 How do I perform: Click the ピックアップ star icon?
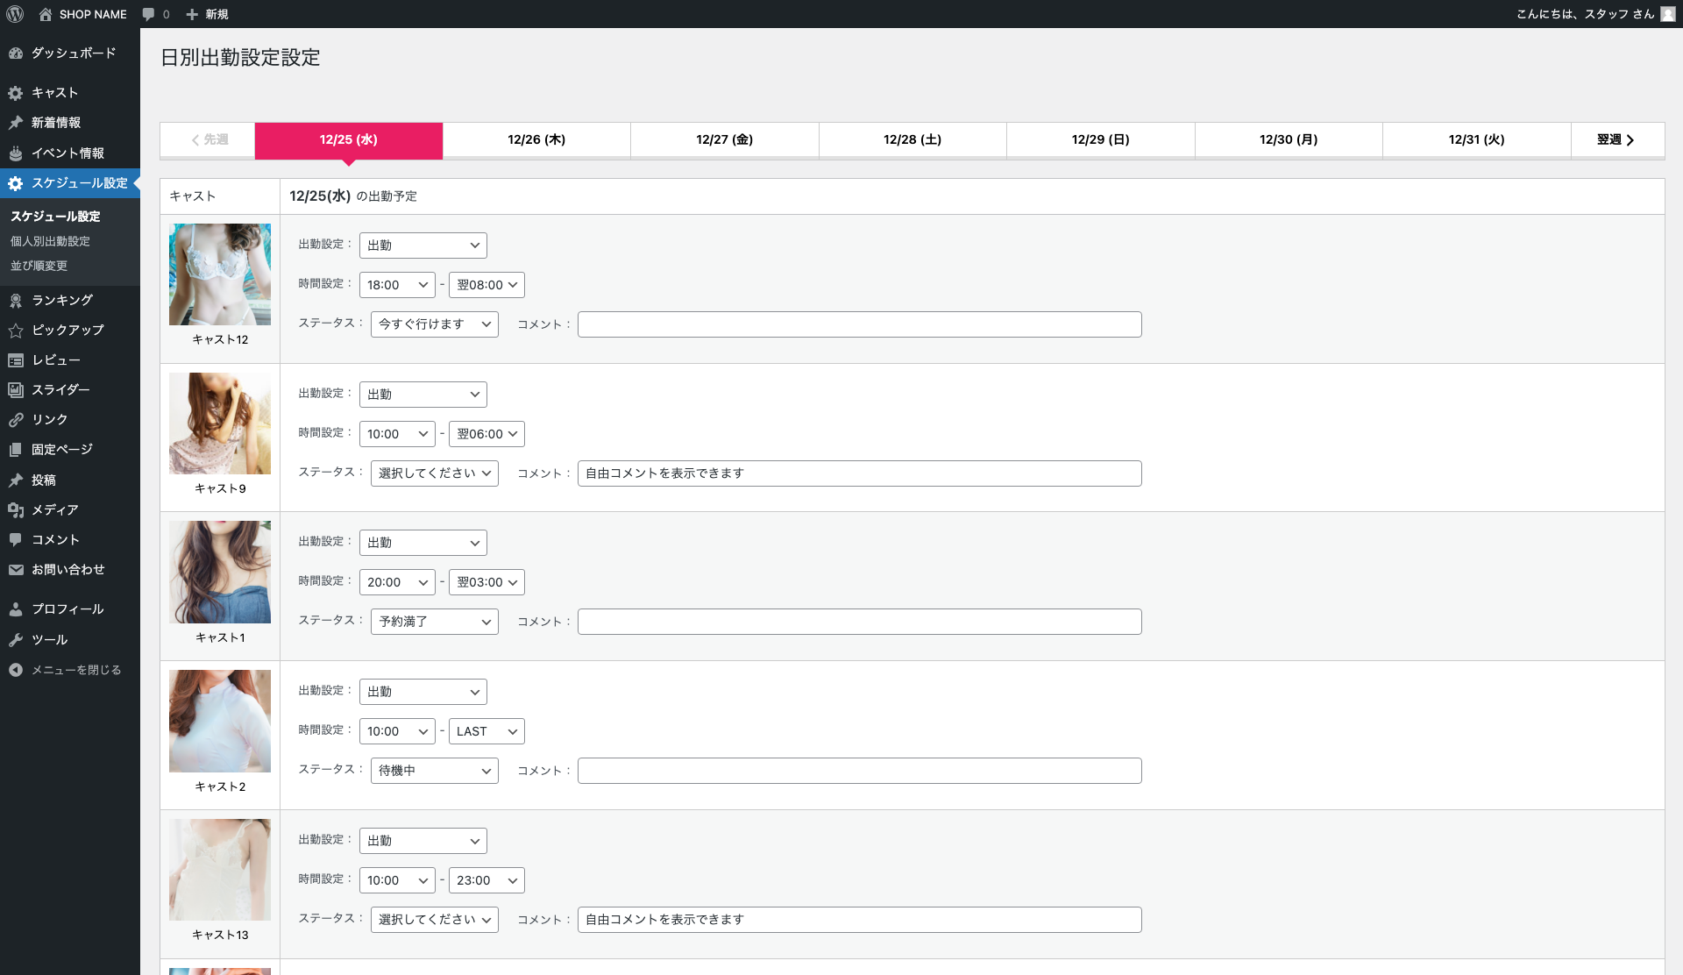[x=16, y=331]
